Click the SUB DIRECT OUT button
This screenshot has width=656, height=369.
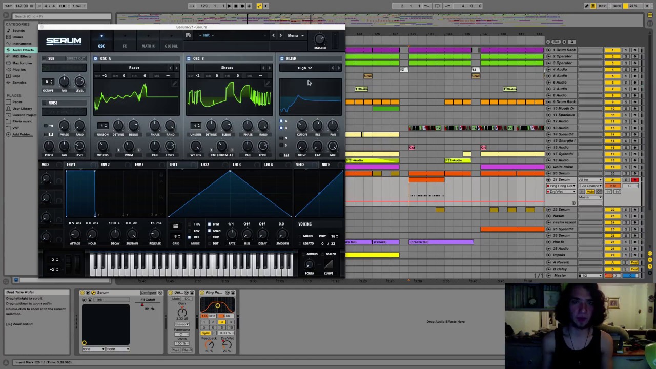click(x=75, y=58)
